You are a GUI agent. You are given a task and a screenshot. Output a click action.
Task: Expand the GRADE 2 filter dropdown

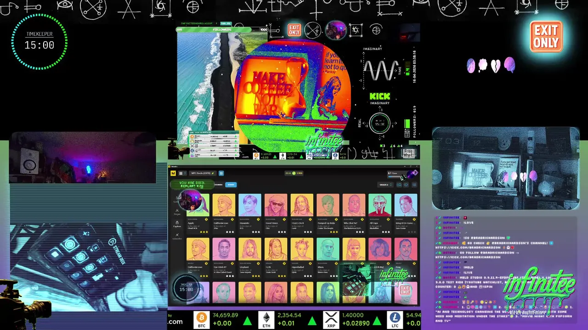point(385,185)
